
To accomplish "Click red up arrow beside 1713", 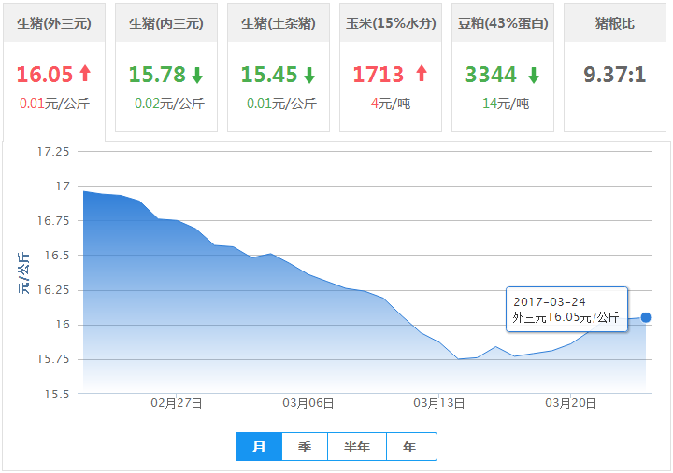I will (x=421, y=74).
